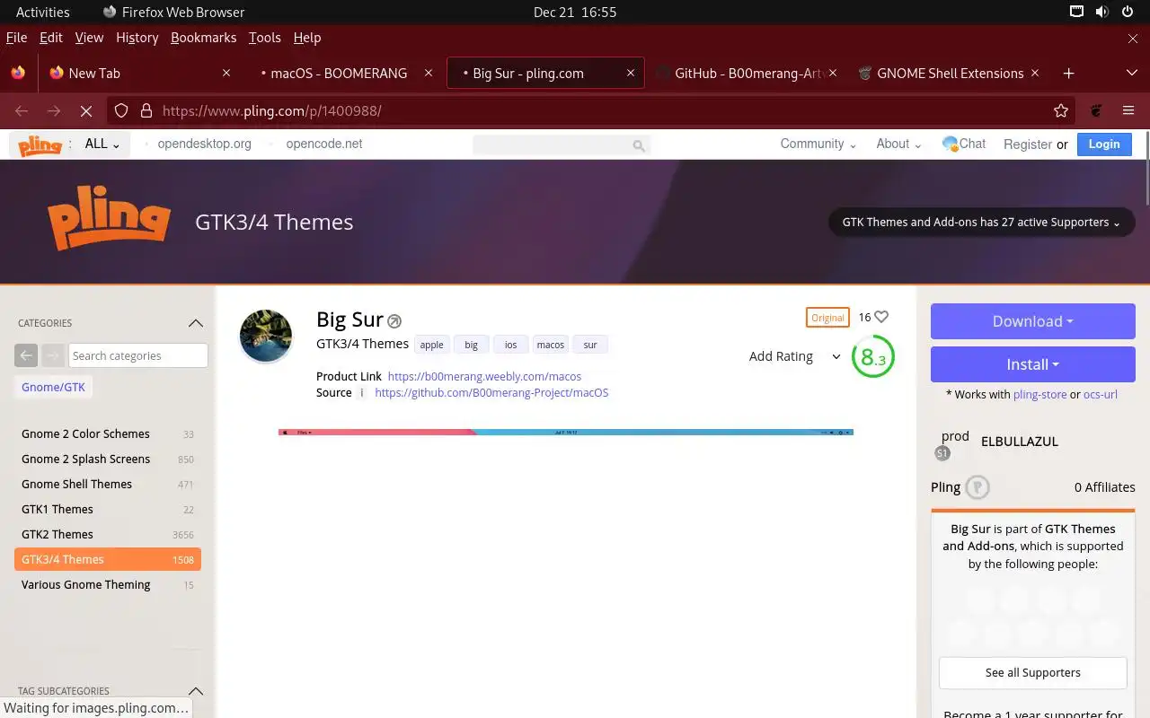The image size is (1150, 718).
Task: Click the Source info icon
Action: click(x=362, y=393)
